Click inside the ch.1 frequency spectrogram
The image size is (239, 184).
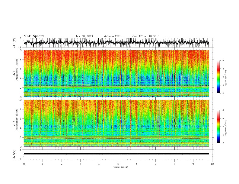[116, 73]
